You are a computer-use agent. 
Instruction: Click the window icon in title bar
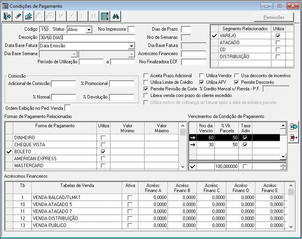coord(5,6)
